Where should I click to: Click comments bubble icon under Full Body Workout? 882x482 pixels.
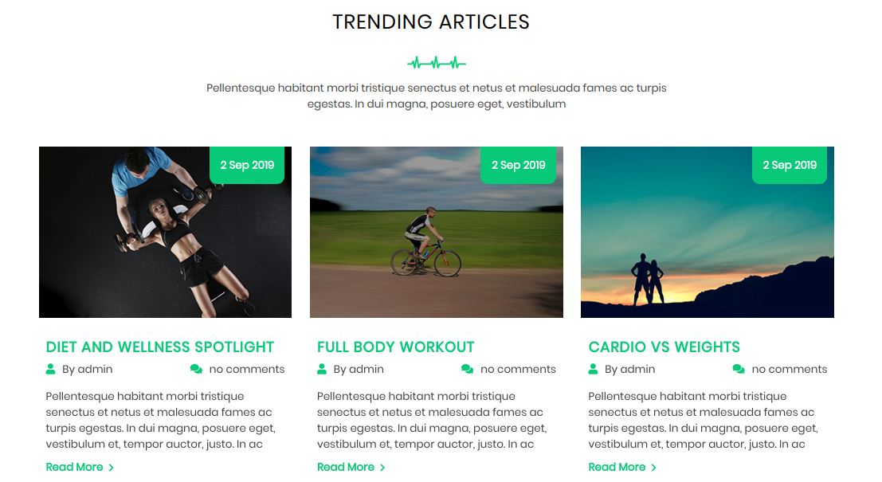click(468, 369)
